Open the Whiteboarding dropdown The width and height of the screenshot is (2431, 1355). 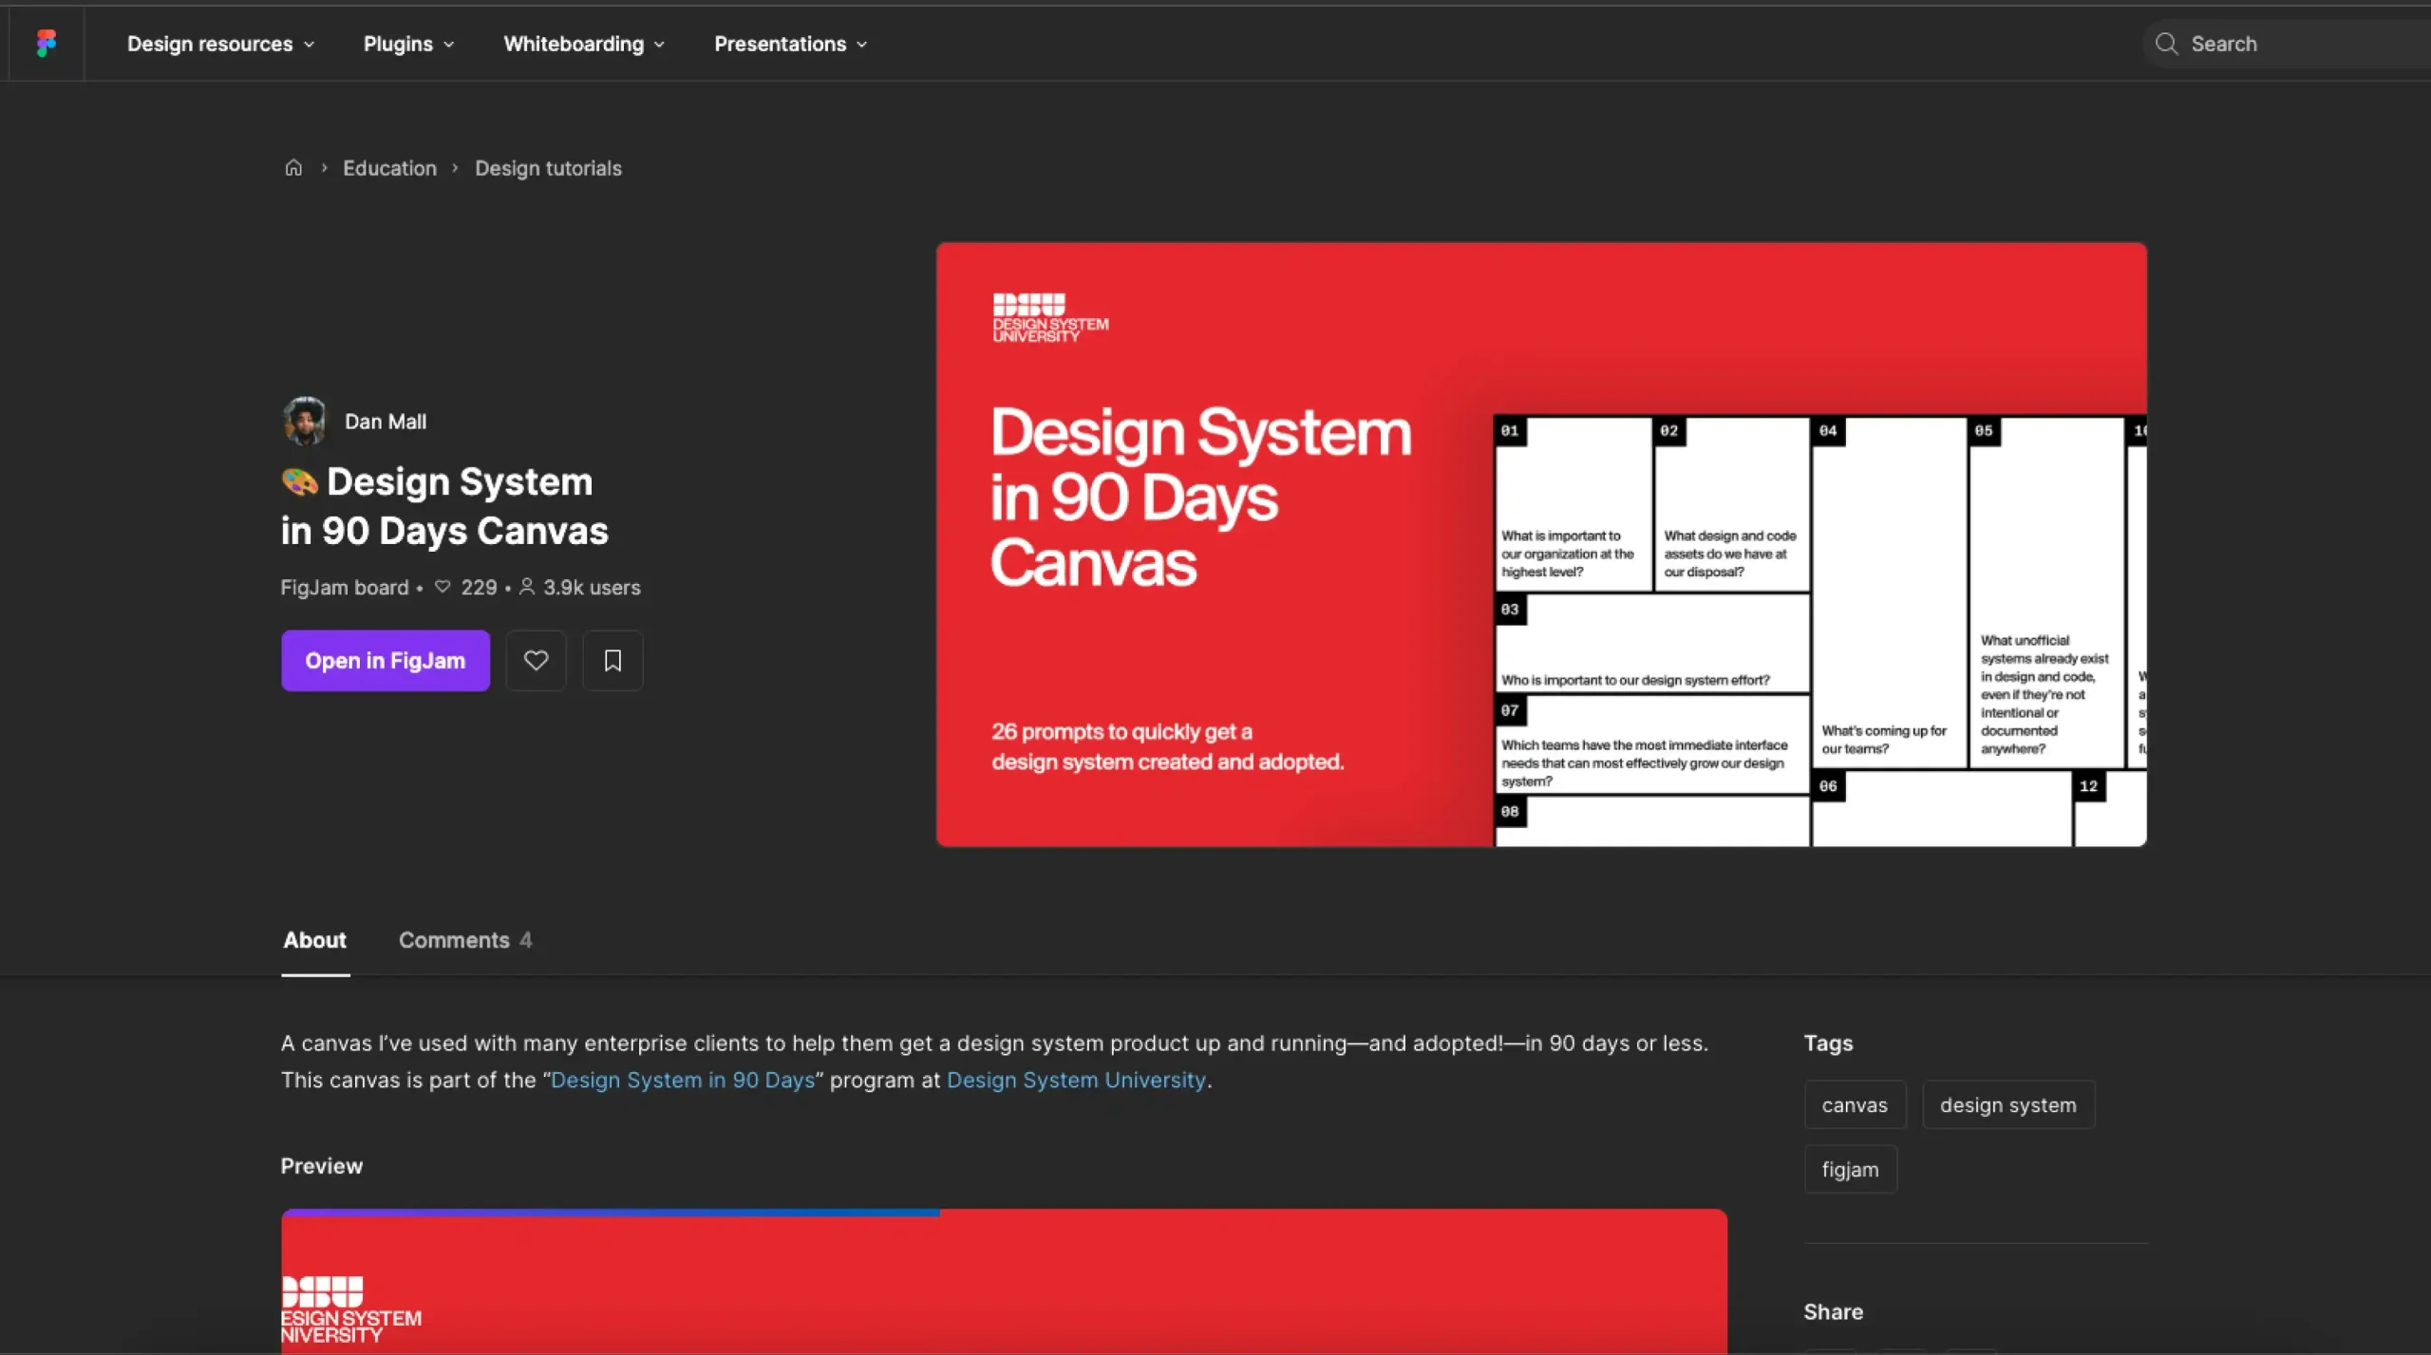click(x=583, y=44)
